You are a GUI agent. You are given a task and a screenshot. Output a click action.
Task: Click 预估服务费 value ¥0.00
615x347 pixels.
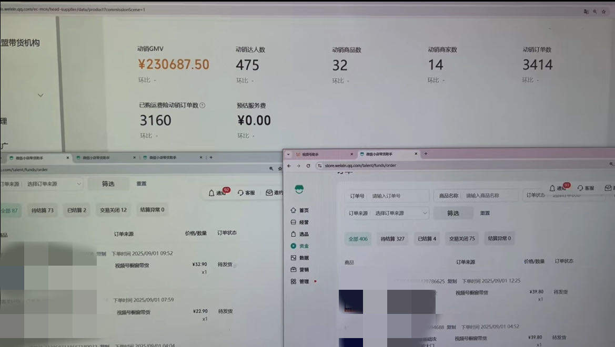(x=254, y=121)
